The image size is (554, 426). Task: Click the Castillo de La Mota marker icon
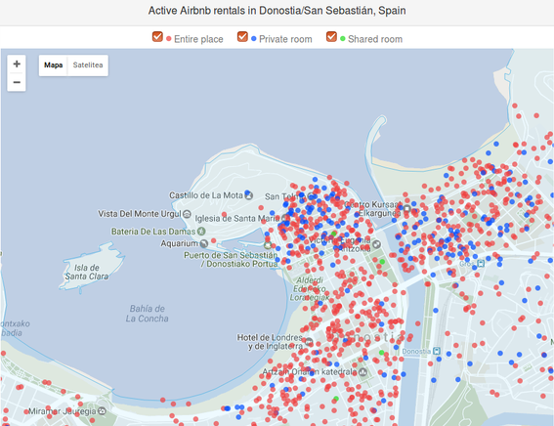tap(249, 195)
